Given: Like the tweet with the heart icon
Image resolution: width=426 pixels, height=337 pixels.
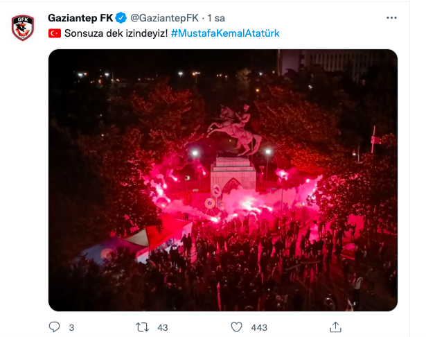Looking at the screenshot, I should tap(236, 327).
